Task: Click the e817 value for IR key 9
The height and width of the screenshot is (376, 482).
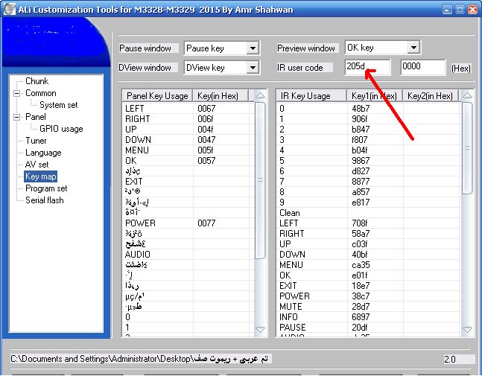Action: click(x=361, y=203)
